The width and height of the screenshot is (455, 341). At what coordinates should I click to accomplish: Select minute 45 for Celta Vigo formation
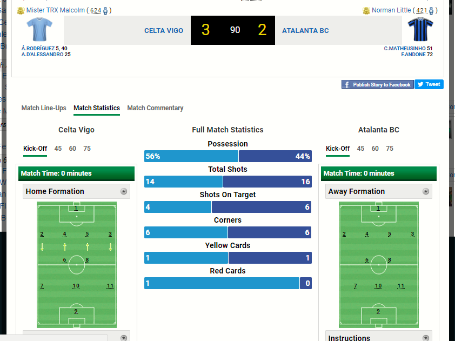point(58,149)
